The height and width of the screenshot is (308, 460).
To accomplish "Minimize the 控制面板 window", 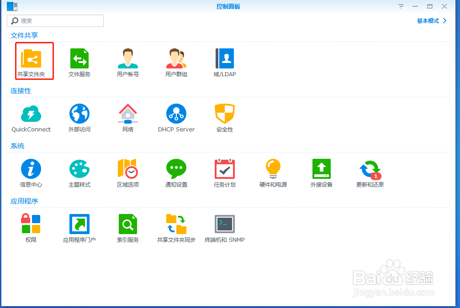I will coord(415,6).
